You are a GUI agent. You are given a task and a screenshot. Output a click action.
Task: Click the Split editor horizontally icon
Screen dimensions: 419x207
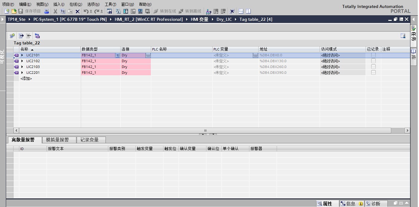pyautogui.click(x=241, y=11)
